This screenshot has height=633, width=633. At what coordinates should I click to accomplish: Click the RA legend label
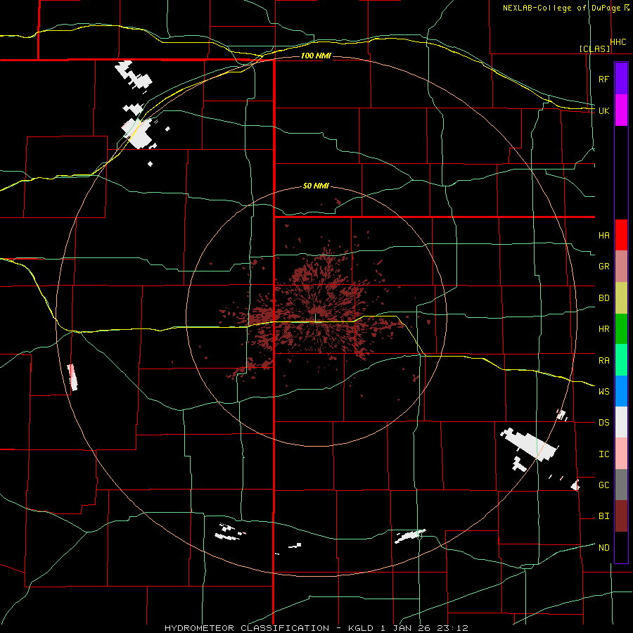click(x=603, y=360)
